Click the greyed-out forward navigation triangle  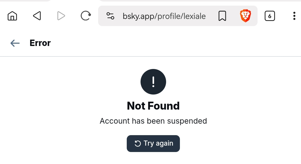[x=61, y=16]
